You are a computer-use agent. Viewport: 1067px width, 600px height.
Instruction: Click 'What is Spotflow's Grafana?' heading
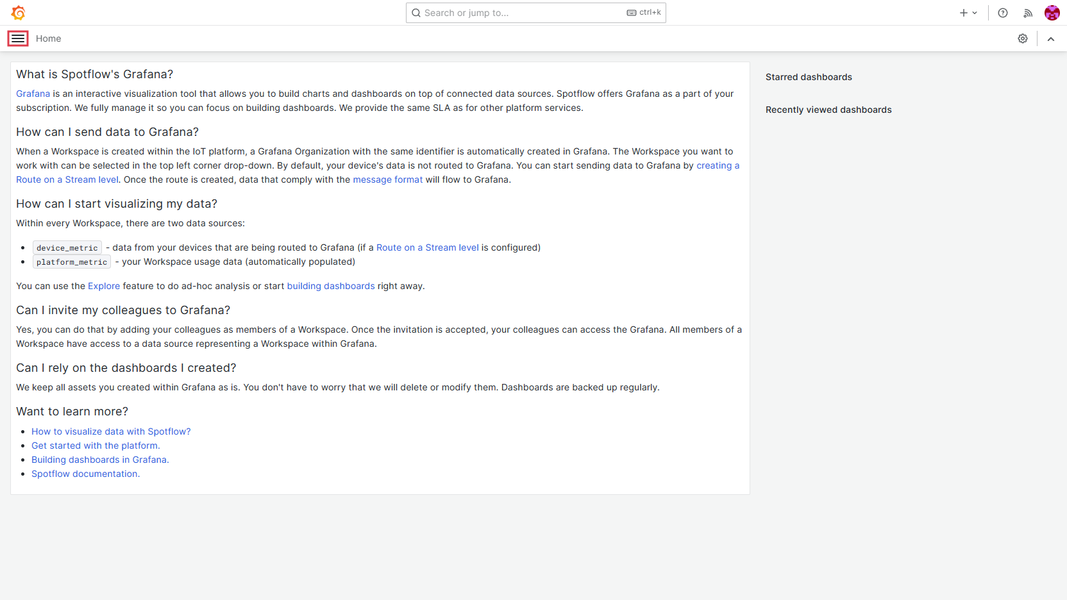95,74
